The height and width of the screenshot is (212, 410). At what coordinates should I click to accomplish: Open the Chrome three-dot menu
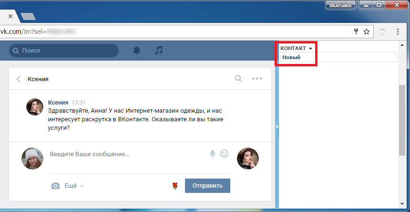coord(398,32)
